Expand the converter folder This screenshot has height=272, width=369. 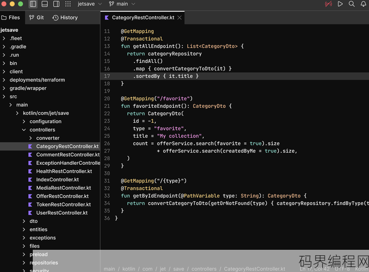[x=31, y=138]
